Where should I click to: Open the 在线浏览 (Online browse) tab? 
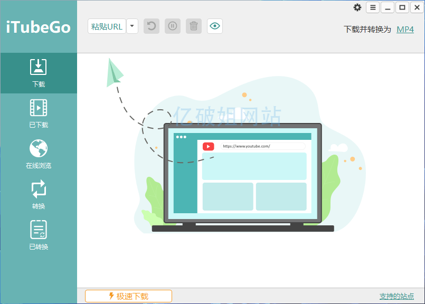click(x=39, y=155)
